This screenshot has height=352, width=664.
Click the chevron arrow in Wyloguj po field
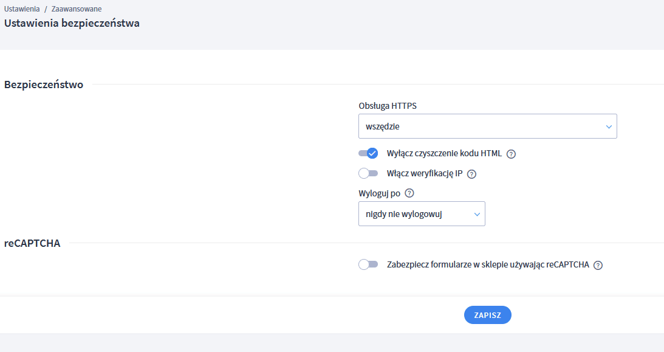(x=477, y=215)
